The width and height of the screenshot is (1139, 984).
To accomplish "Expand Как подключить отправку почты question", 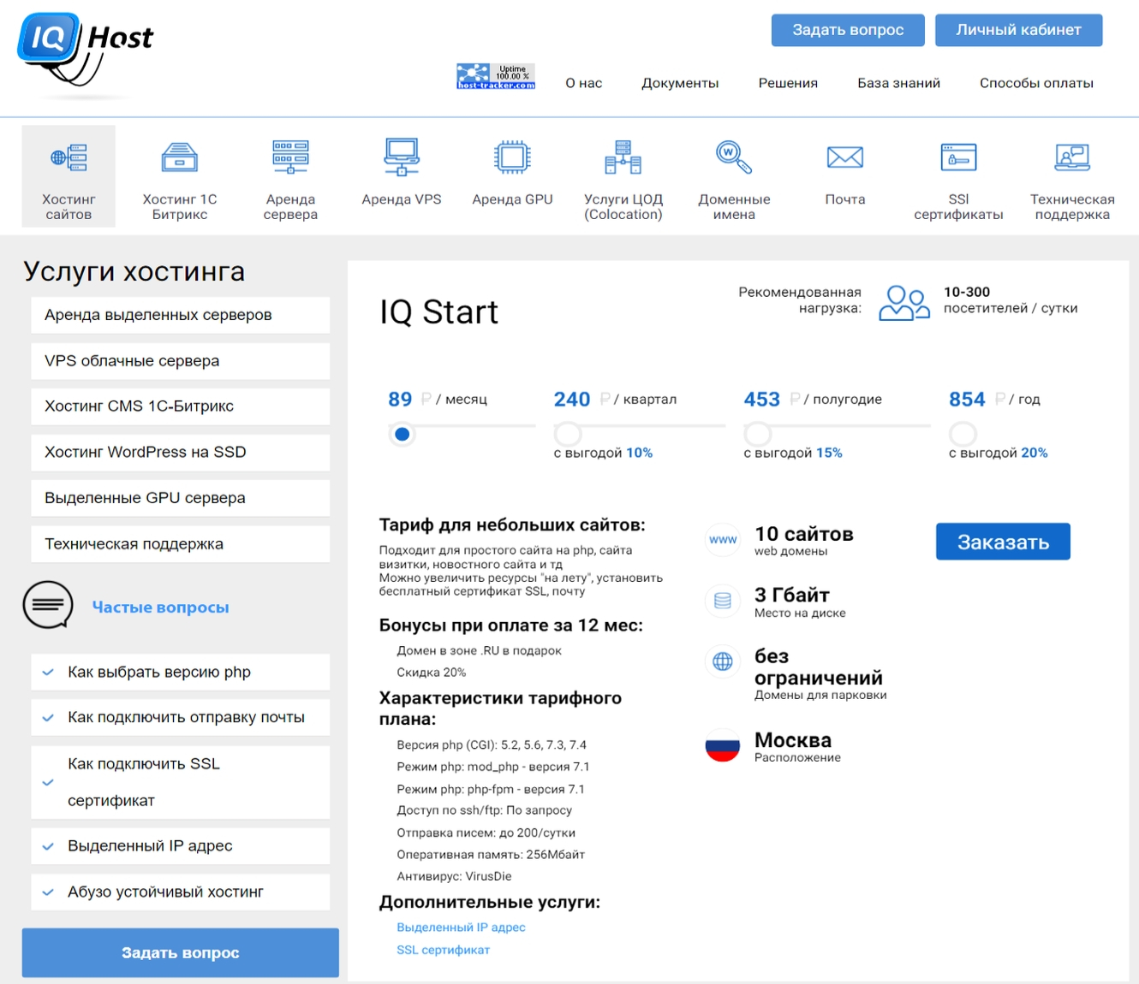I will point(181,718).
